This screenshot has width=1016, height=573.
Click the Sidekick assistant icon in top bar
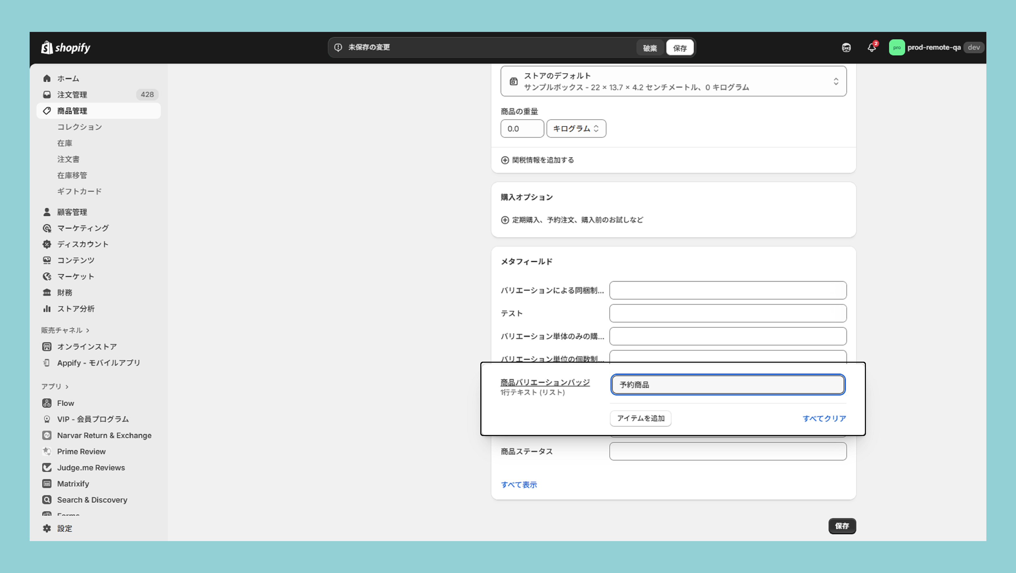tap(846, 48)
